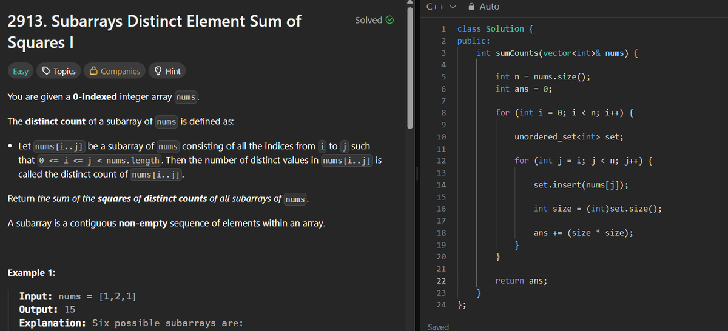Click the 'public:' code line
Screen dimensions: 728x331
[x=474, y=41]
